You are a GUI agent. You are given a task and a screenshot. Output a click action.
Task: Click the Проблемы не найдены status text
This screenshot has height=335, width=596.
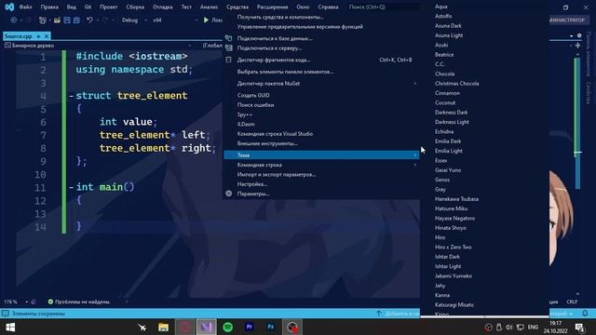83,301
